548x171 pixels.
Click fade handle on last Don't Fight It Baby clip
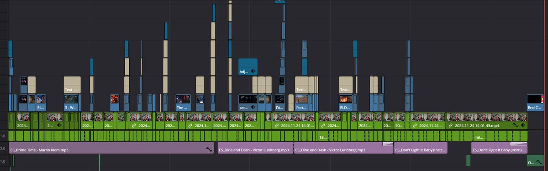[x=519, y=144]
